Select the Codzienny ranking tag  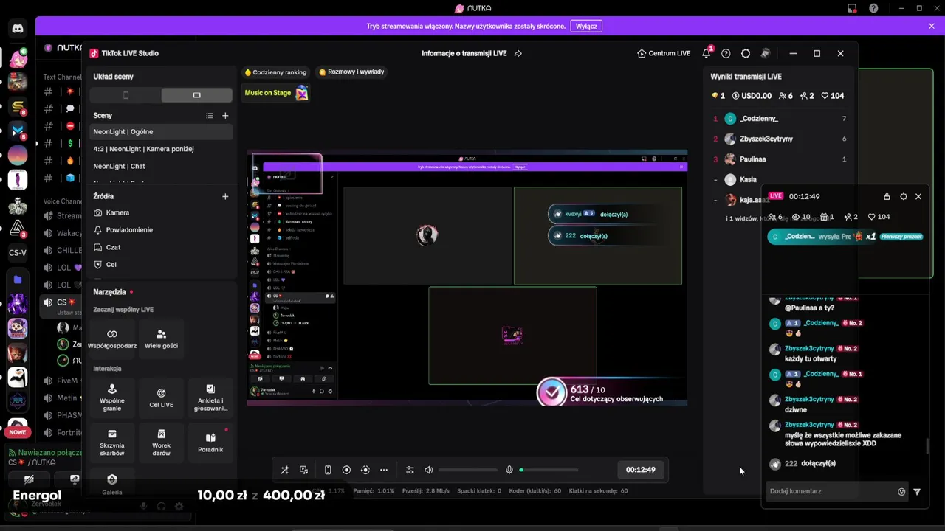(x=275, y=72)
